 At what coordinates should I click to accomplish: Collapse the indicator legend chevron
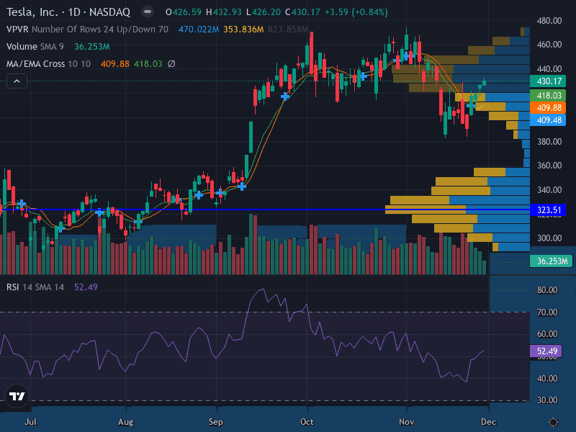pyautogui.click(x=17, y=81)
